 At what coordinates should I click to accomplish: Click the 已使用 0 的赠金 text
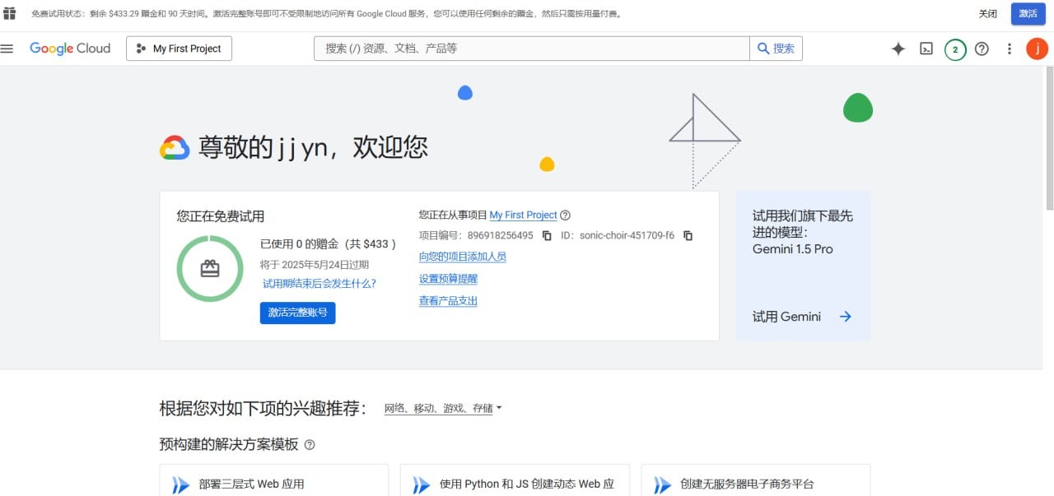coord(329,244)
